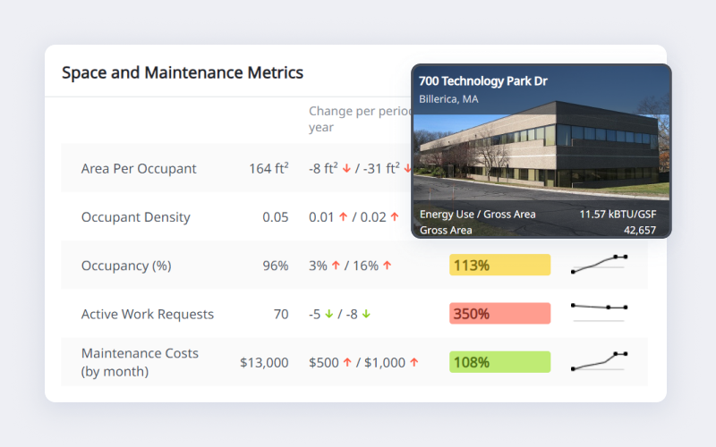Viewport: 716px width, 447px height.
Task: Click the 42,657 gross area value
Action: pyautogui.click(x=640, y=231)
